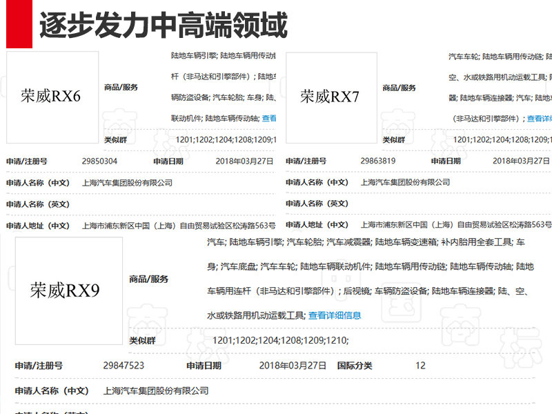Click 查看详细信息 link in RX9 record
This screenshot has width=552, height=414.
coord(335,315)
